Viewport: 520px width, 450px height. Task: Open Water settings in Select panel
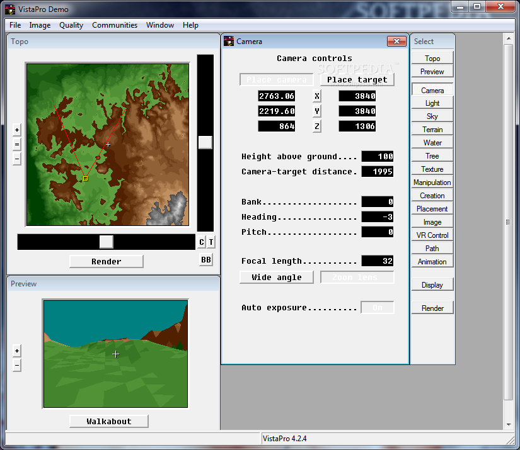pyautogui.click(x=432, y=143)
